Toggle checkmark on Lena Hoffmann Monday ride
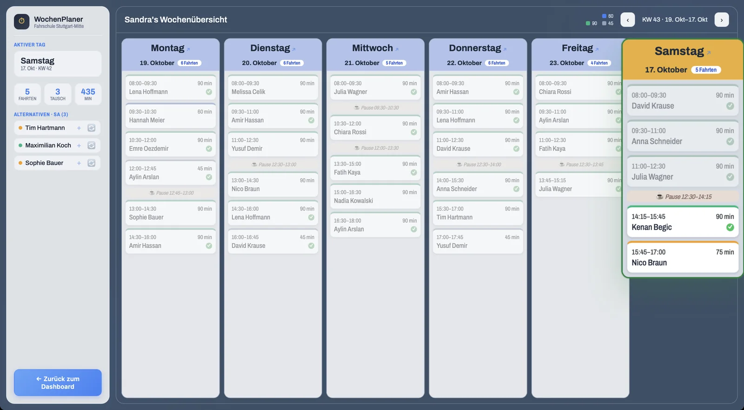 209,92
